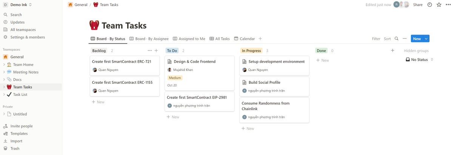
Task: Add a card with Backlog column plus
Action: (x=156, y=51)
